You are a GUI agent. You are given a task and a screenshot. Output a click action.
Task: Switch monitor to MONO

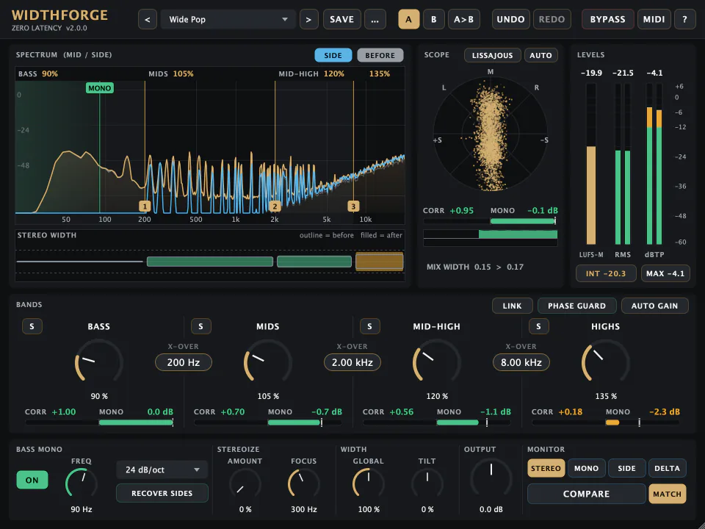point(586,468)
